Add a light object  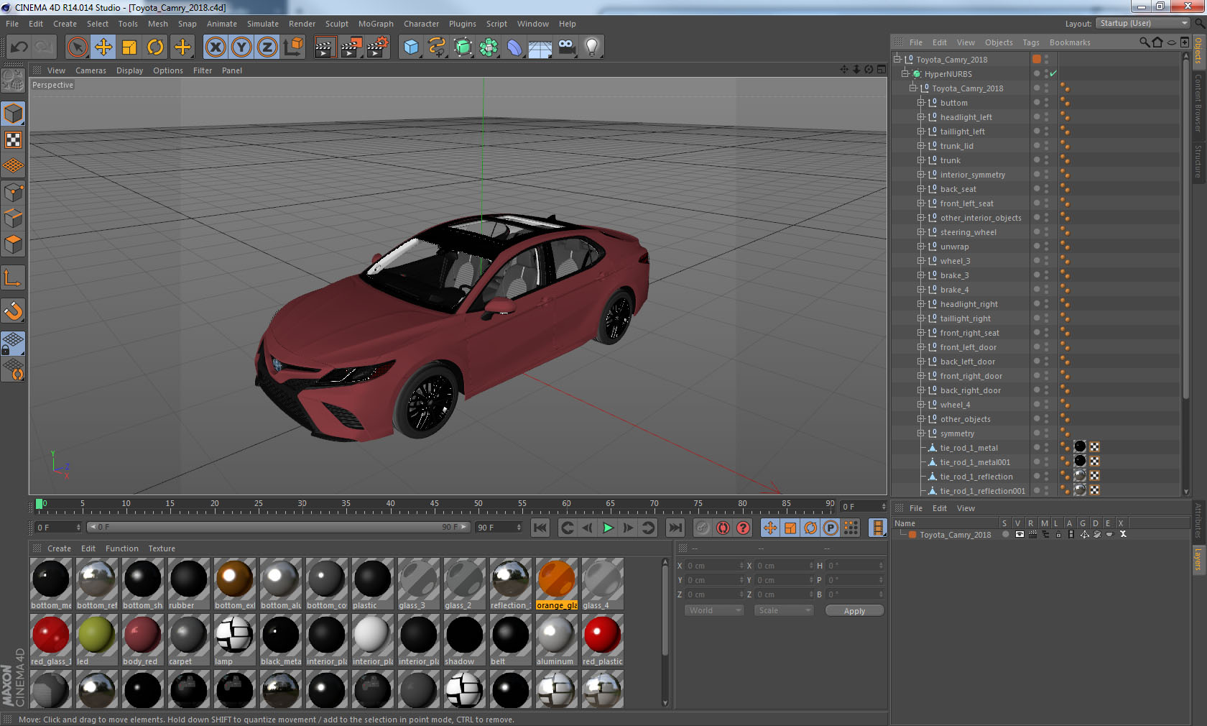click(x=592, y=47)
